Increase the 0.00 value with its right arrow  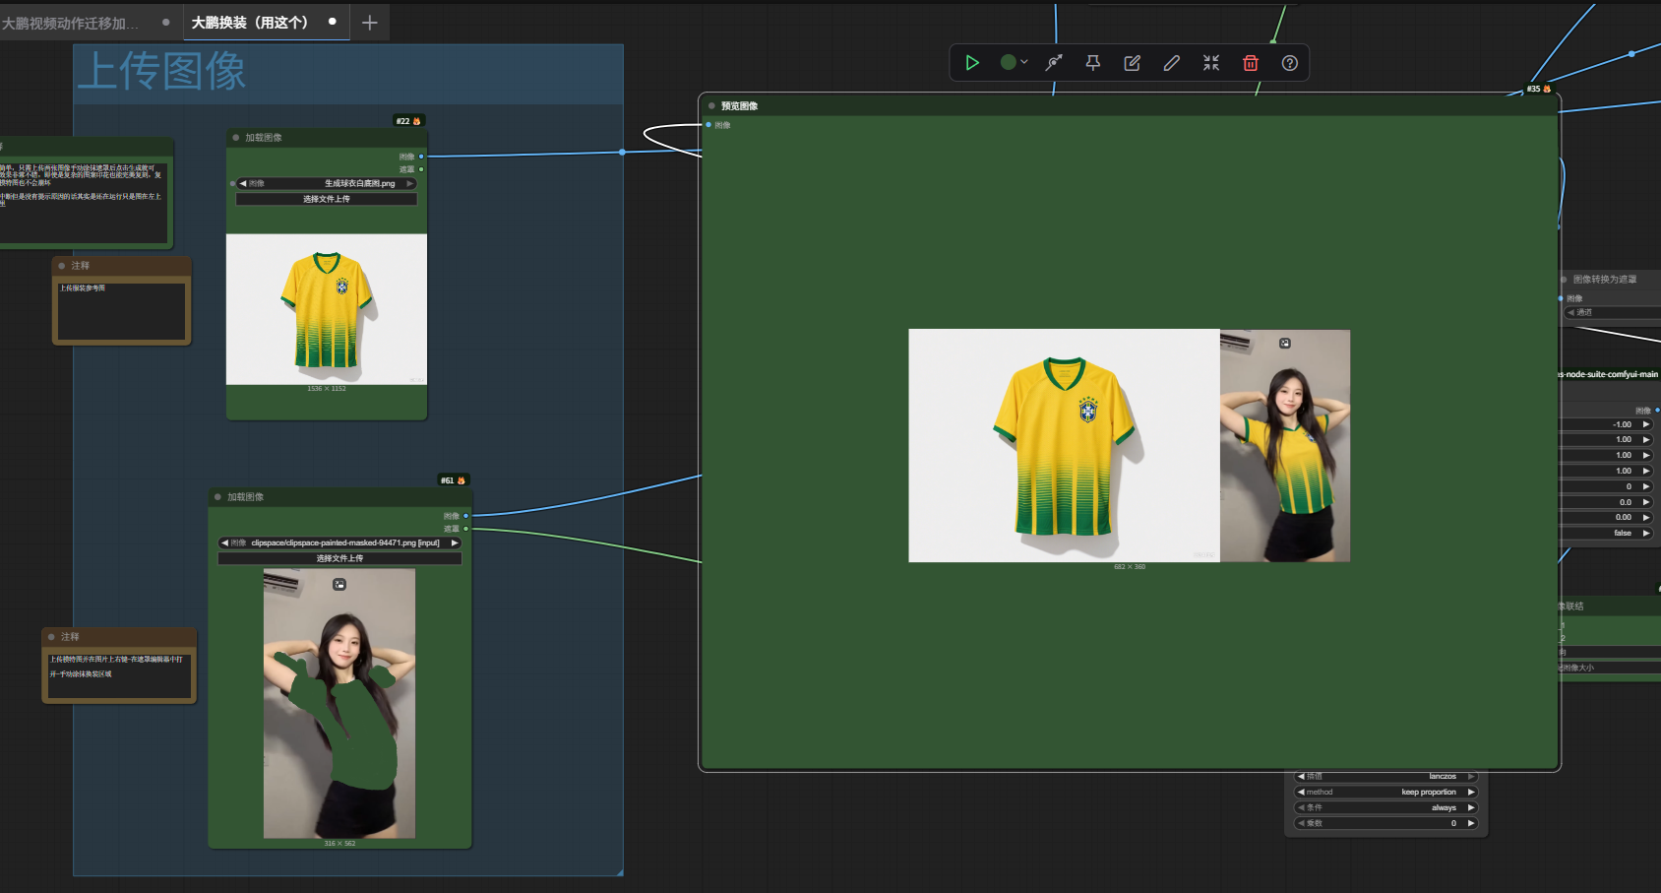click(x=1646, y=517)
